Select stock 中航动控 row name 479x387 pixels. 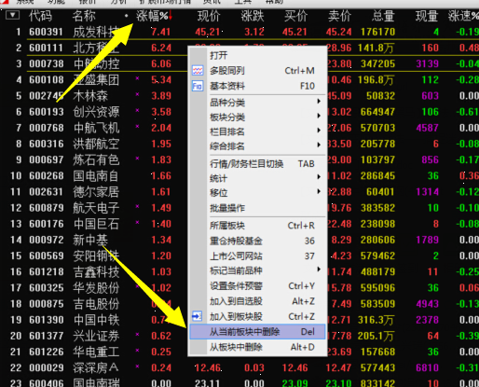[x=96, y=63]
